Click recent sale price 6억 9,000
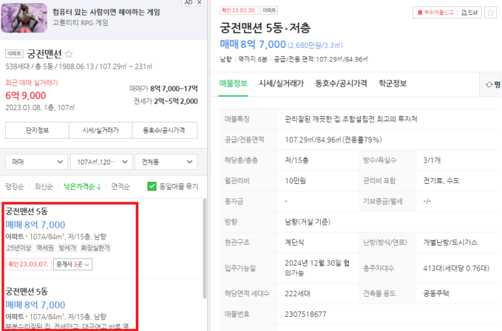The width and height of the screenshot is (502, 331). click(25, 95)
